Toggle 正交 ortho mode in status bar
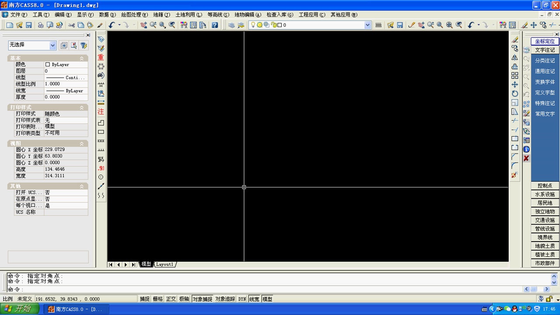Screen dimensions: 560x315 [x=171, y=299]
